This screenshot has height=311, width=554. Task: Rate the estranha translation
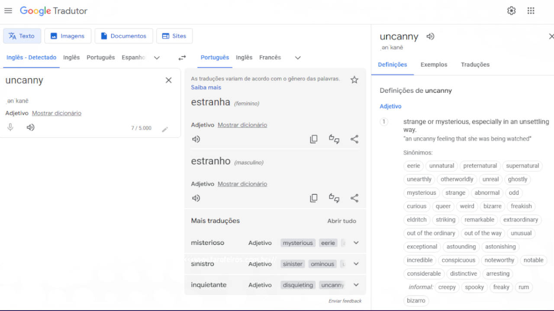tap(334, 139)
